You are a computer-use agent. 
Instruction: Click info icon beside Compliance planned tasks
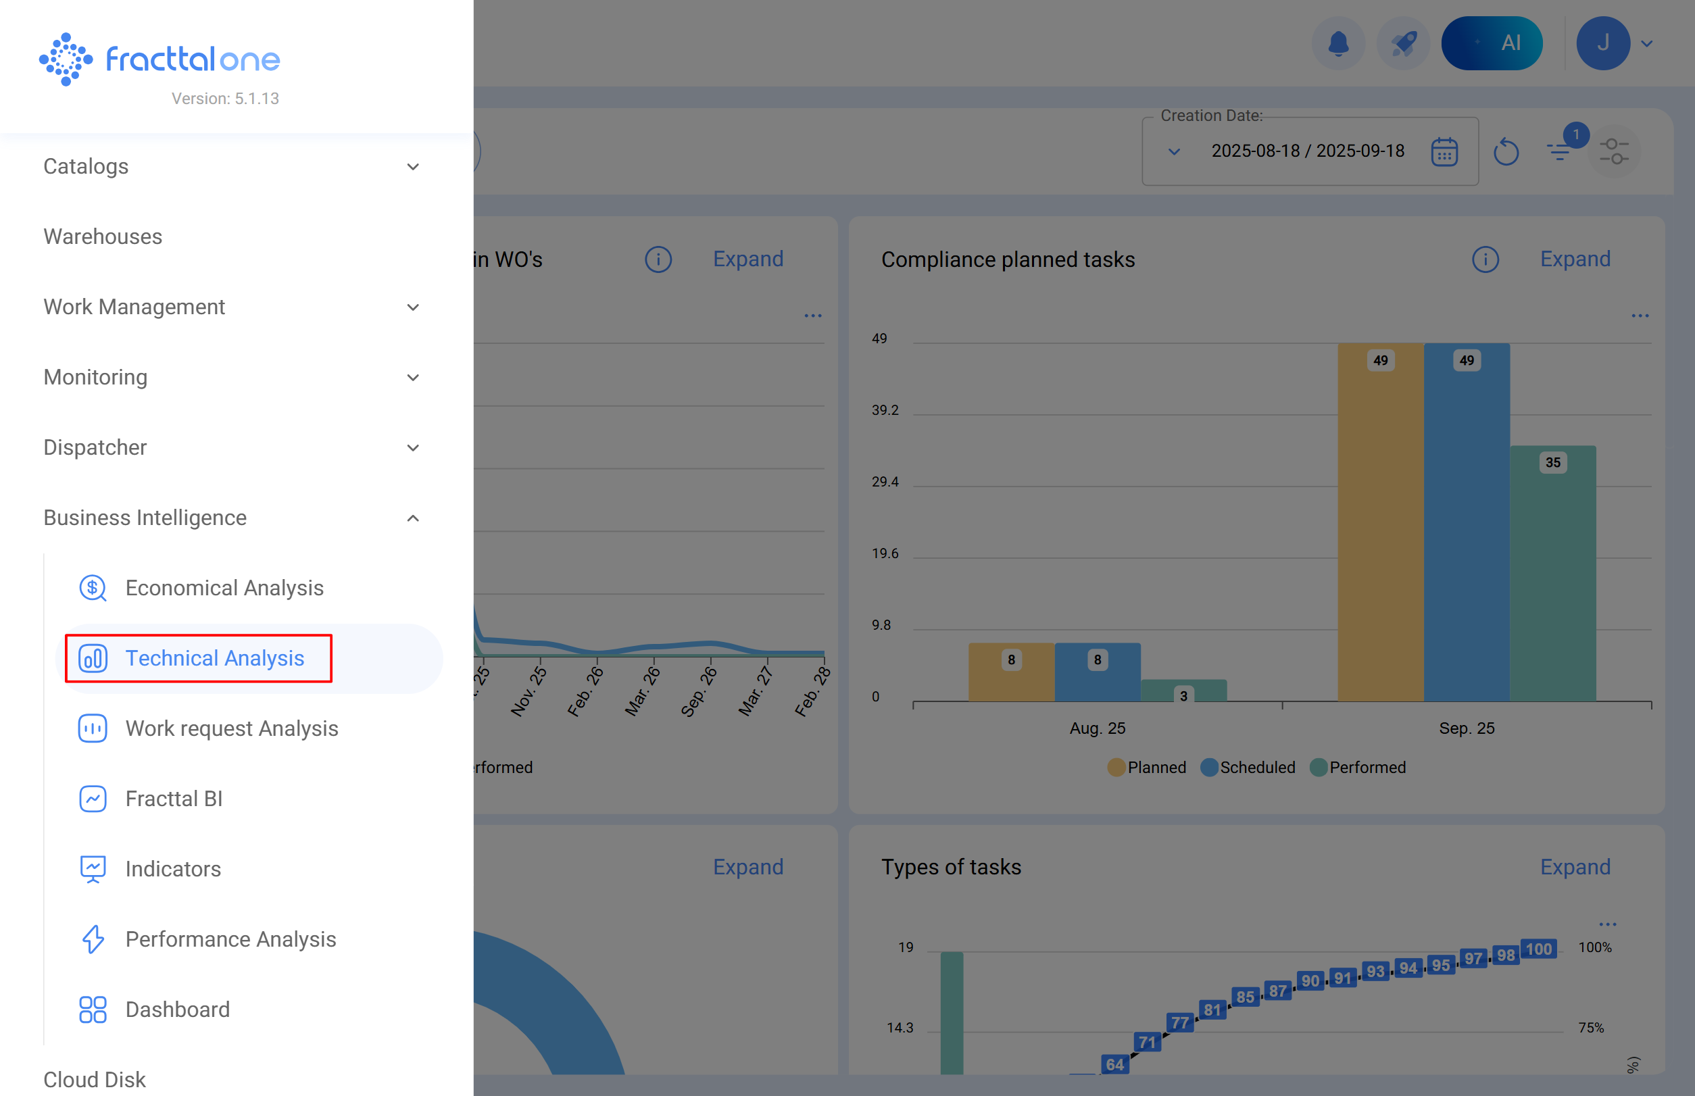point(1485,259)
